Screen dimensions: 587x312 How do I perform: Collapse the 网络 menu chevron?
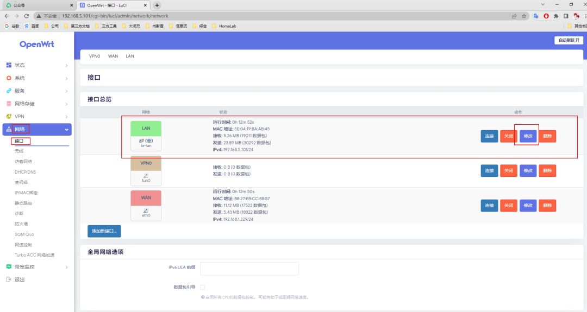pos(67,130)
